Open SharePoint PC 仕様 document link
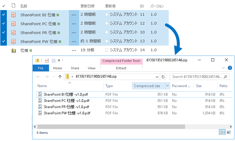This screenshot has width=235, height=141. pos(38,24)
